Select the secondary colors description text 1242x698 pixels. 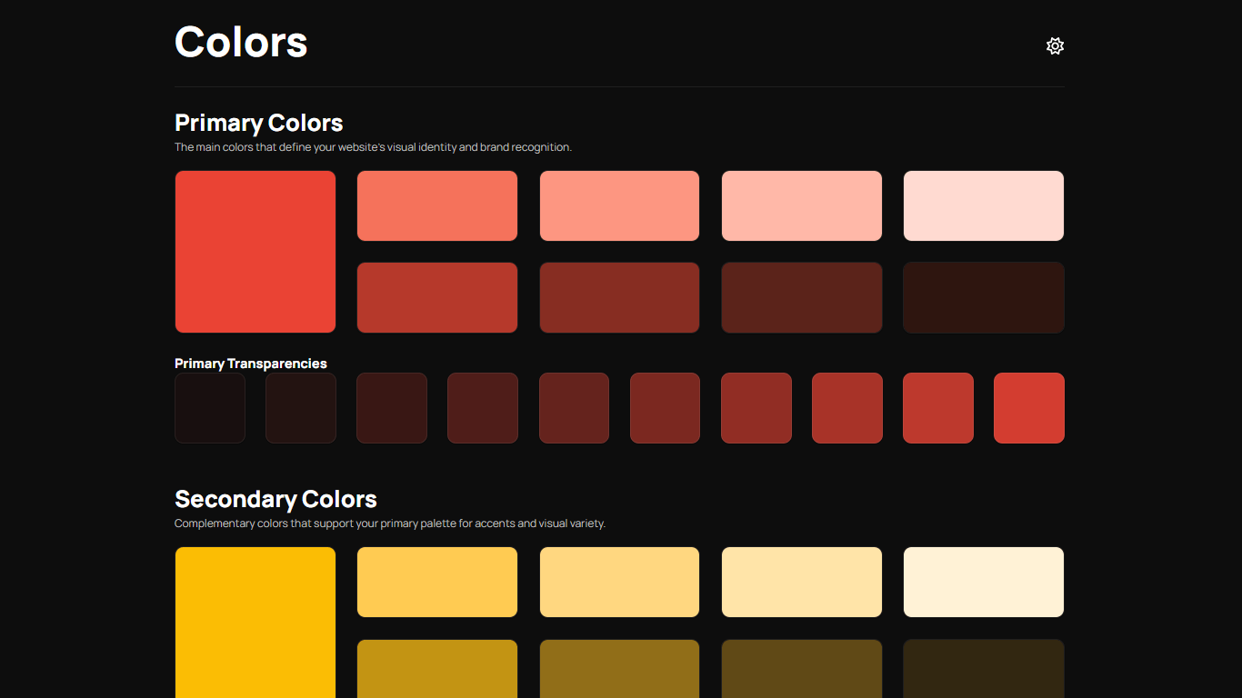pos(389,523)
